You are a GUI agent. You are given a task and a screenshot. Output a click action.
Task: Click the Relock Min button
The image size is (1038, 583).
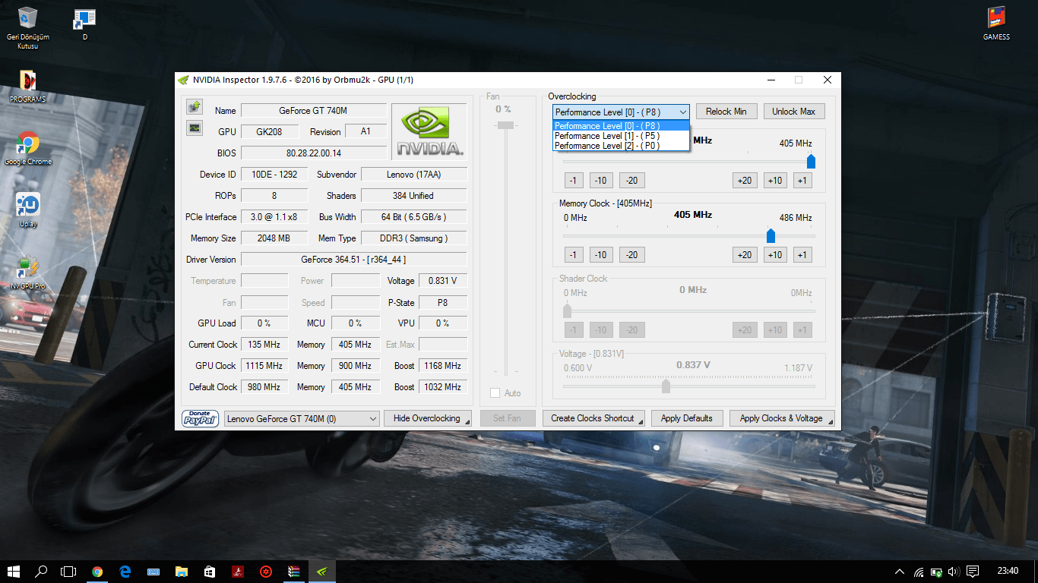click(726, 112)
